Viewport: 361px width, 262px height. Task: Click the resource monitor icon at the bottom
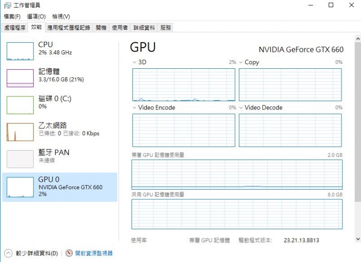[69, 253]
